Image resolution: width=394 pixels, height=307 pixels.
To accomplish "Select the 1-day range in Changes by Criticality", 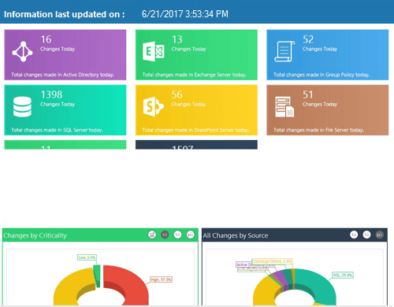I will pyautogui.click(x=165, y=235).
